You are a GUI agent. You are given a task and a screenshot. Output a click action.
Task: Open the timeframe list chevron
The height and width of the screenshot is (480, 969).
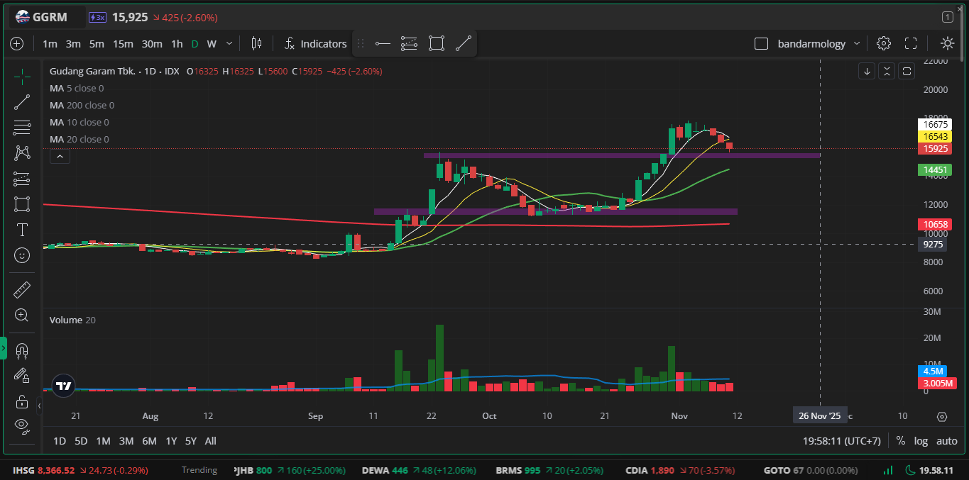point(229,43)
